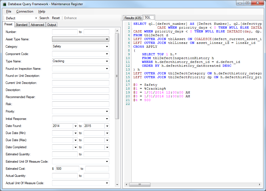Click the application icon in title bar
Screen dimensions: 266x191
5,4
